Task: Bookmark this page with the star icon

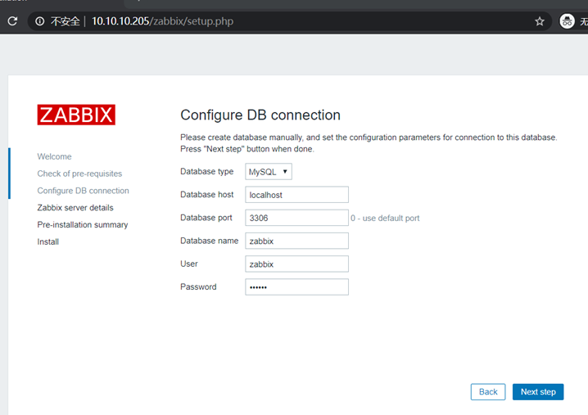Action: pos(539,21)
